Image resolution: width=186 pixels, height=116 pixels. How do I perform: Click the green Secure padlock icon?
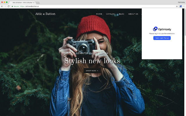(x=12, y=6)
